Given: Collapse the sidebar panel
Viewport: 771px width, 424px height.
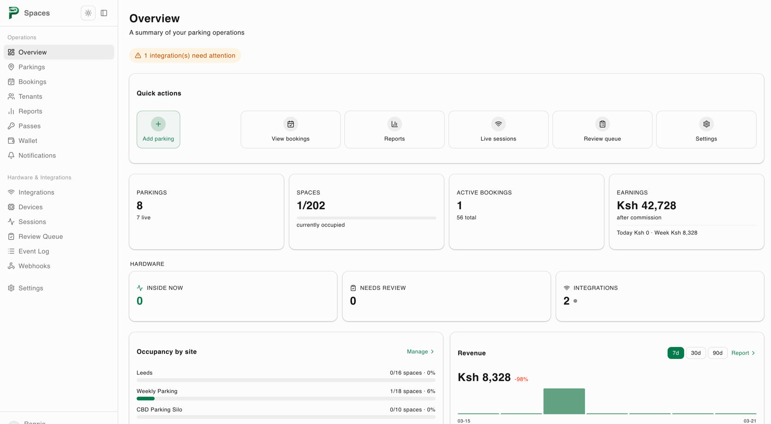Looking at the screenshot, I should click(x=104, y=13).
